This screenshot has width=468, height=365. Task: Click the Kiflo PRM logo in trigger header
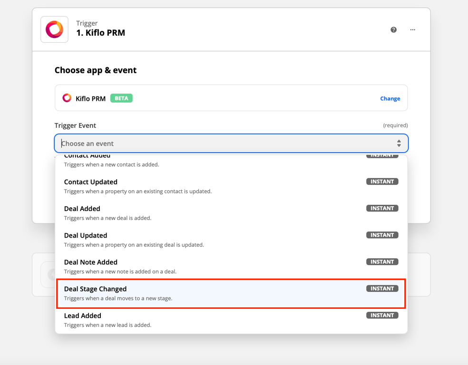pyautogui.click(x=54, y=29)
